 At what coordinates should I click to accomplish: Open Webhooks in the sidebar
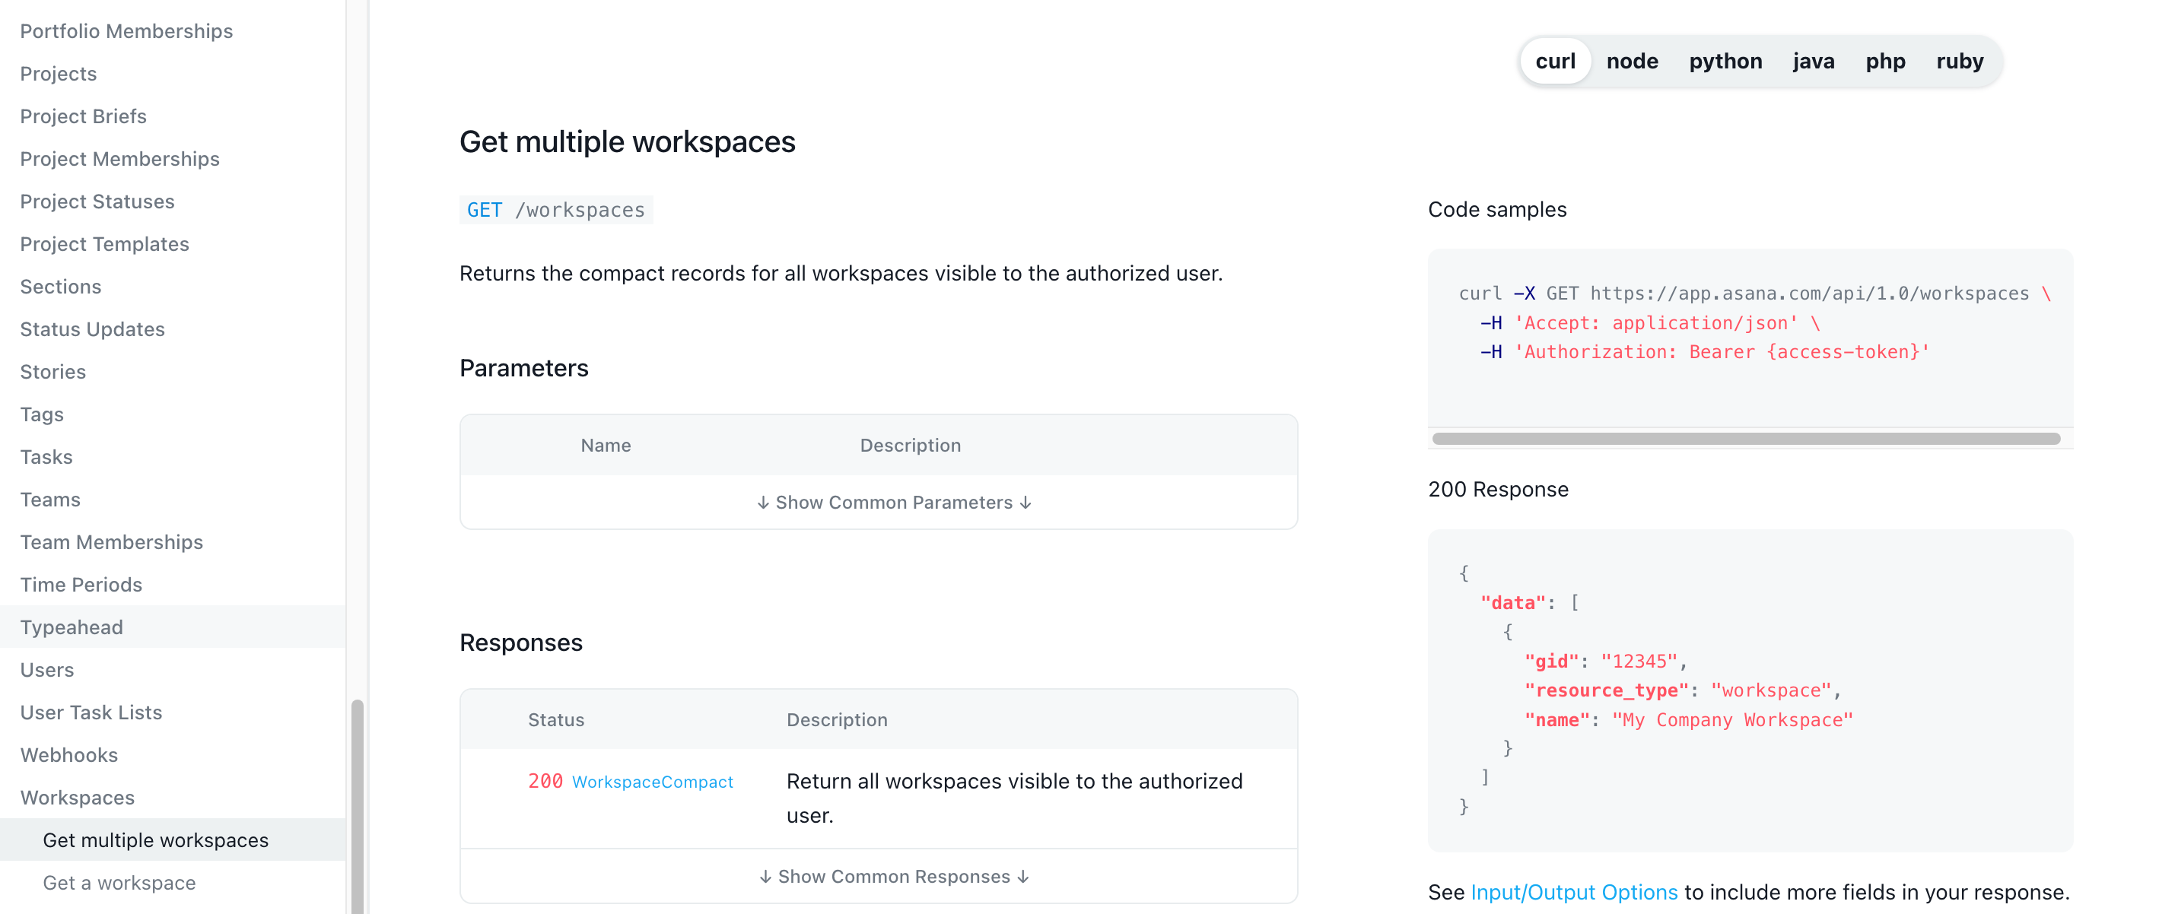point(68,755)
